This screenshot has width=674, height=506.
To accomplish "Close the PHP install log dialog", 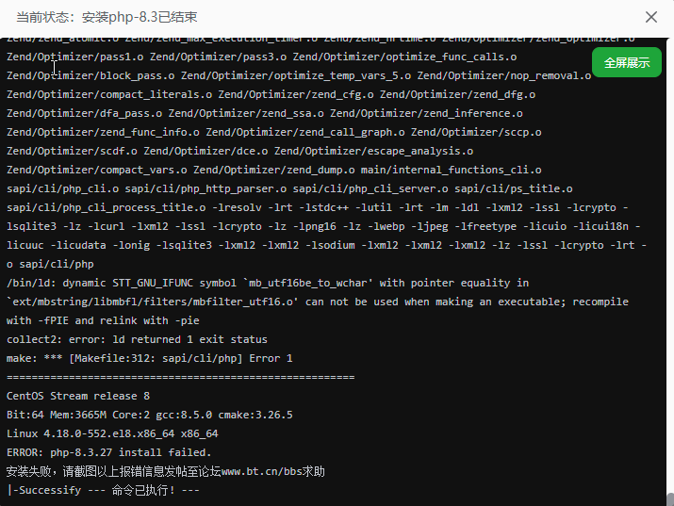I will point(651,17).
